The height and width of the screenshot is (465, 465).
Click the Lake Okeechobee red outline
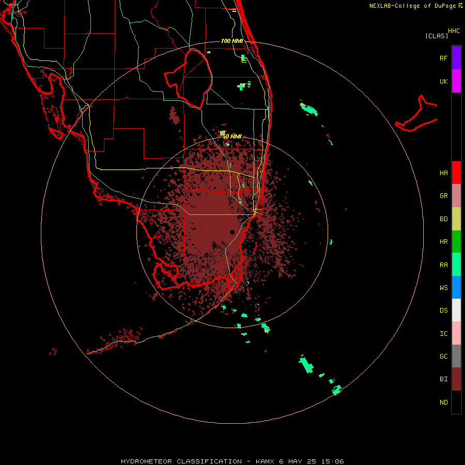[x=188, y=79]
